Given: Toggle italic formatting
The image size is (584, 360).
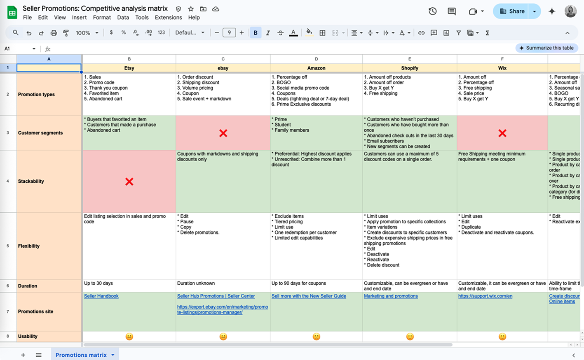Looking at the screenshot, I should coord(268,33).
